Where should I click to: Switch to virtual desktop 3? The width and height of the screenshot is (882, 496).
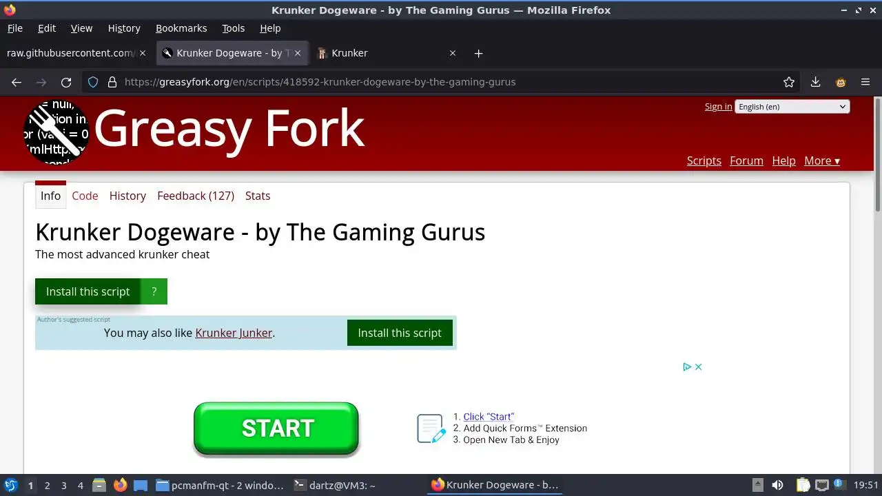click(63, 485)
